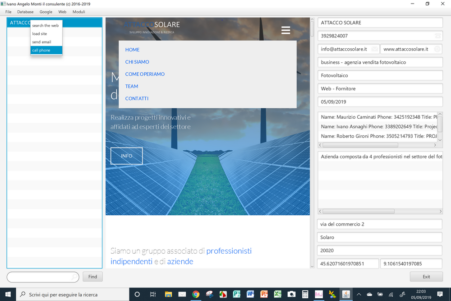Screen dimensions: 451x301
Task: Click the Windows taskbar search box
Action: coord(73,294)
